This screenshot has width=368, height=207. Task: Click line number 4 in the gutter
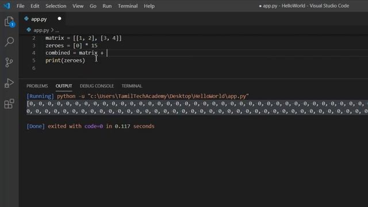pyautogui.click(x=34, y=53)
